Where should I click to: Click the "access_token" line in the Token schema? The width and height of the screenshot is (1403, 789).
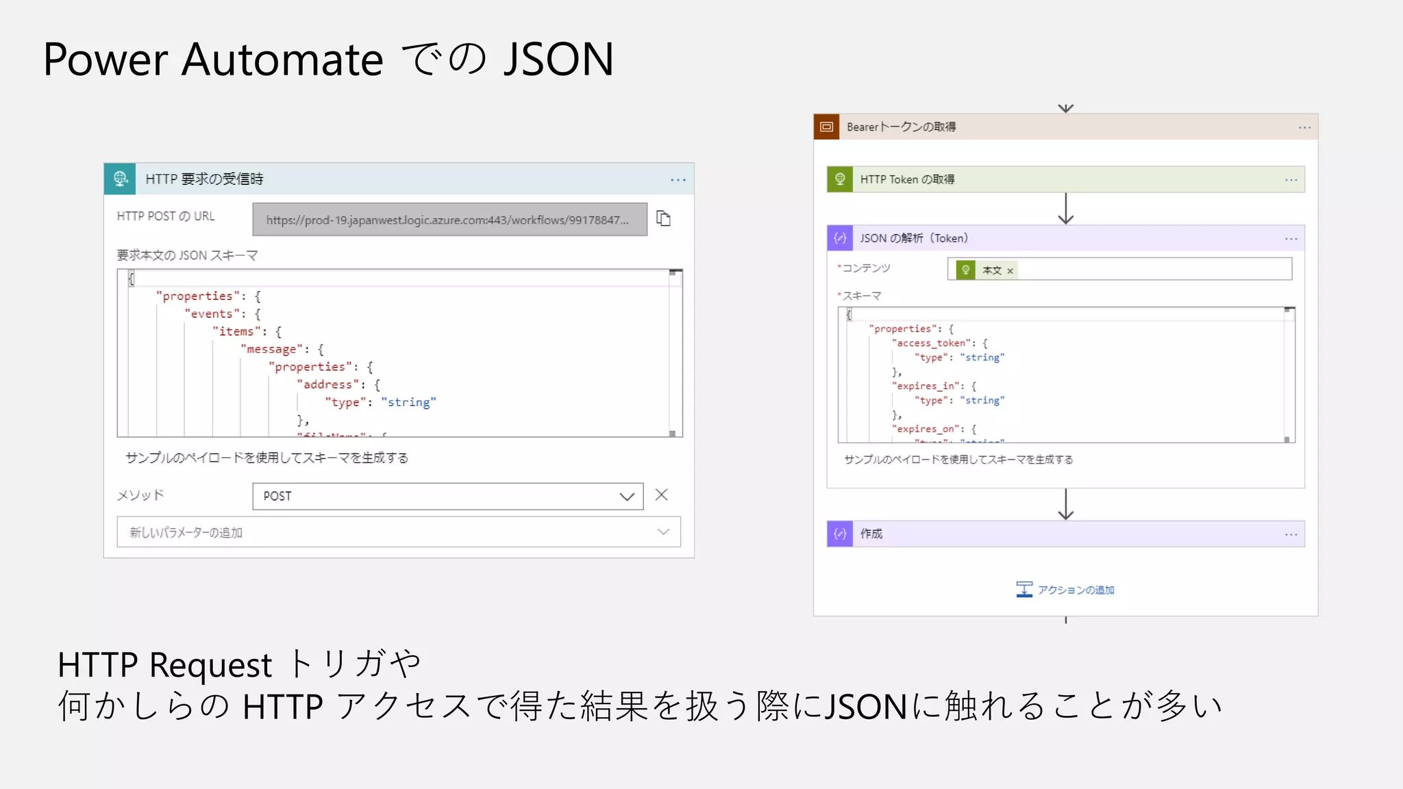939,343
